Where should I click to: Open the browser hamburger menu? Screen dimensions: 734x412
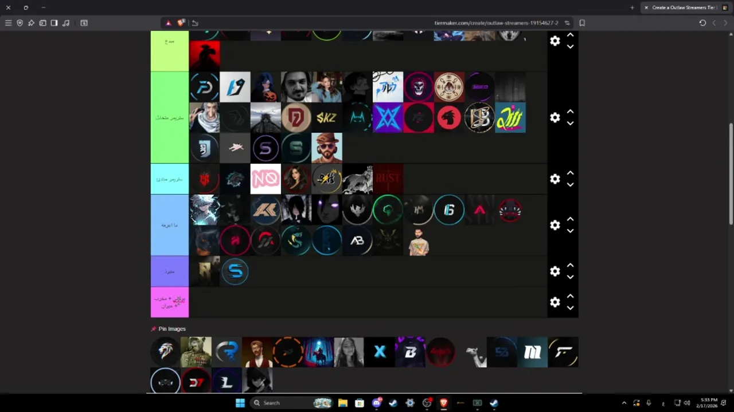tap(8, 23)
